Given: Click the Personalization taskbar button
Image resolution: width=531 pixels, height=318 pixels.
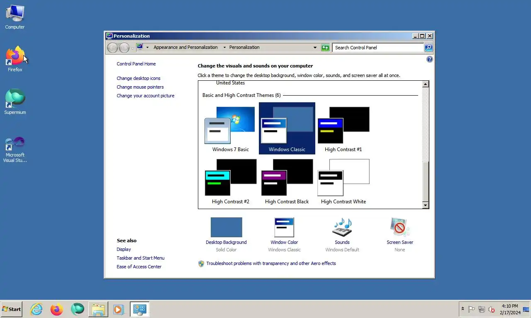Looking at the screenshot, I should coord(140,309).
